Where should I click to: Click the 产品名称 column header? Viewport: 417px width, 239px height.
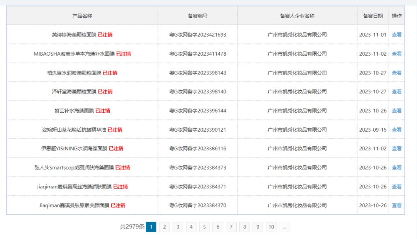82,16
